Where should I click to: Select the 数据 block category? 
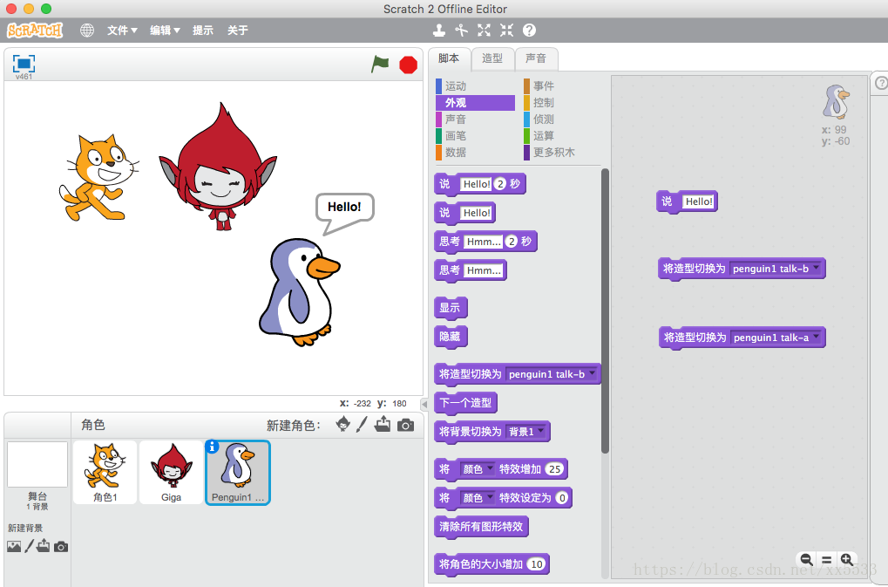(x=475, y=152)
